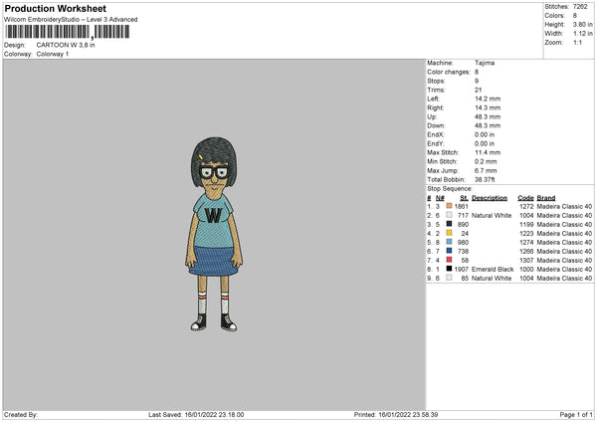Click the 'Color changes:' label

pos(449,72)
